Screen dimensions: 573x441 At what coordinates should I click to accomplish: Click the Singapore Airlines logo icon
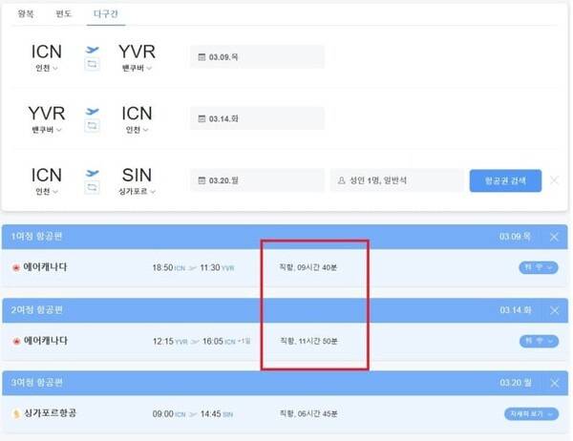click(16, 413)
